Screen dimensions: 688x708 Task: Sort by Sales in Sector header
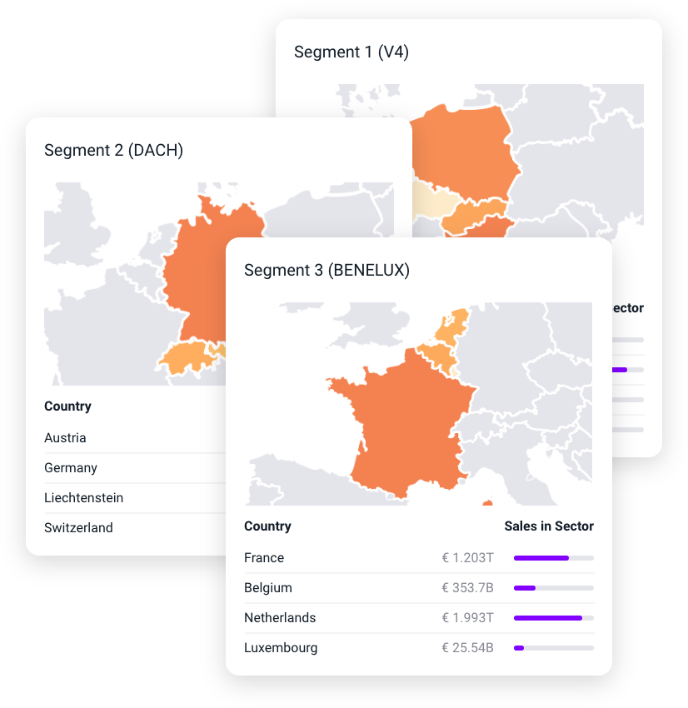(549, 526)
